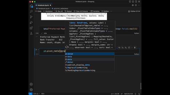Screen dimensions: 170x95
Task: Choose 'PendingDeprecationWarning' suggestion
Action: click(x=90, y=70)
